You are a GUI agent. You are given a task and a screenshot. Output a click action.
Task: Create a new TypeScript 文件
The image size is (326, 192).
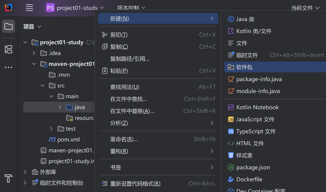pos(255,131)
